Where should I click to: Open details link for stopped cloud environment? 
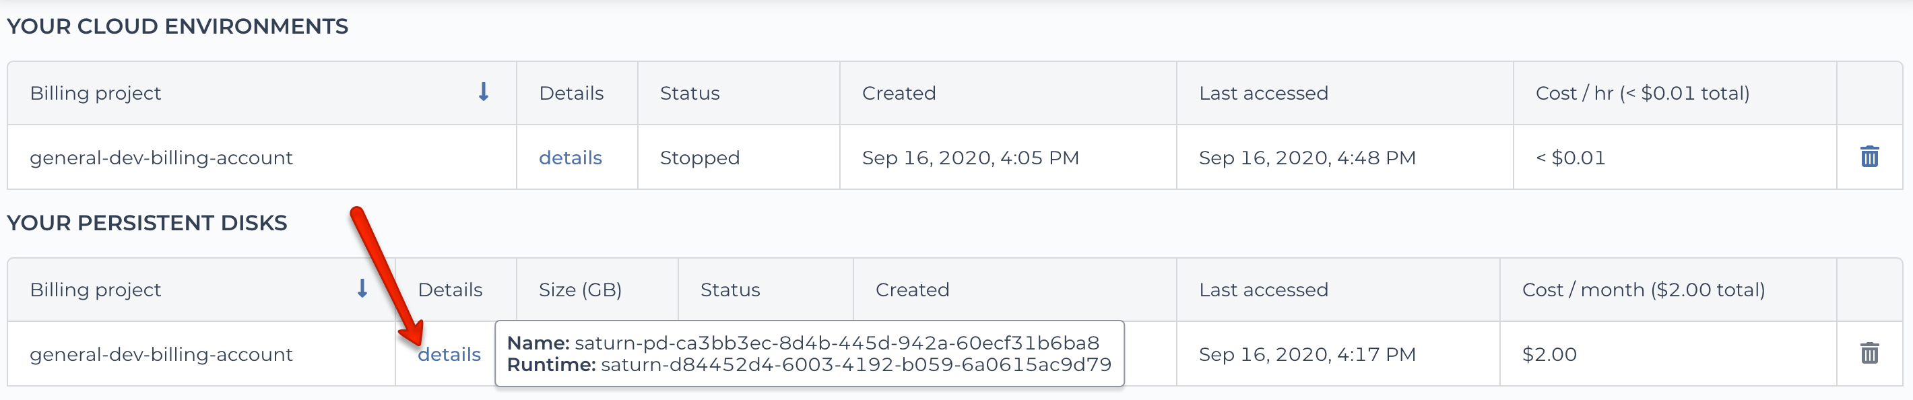[571, 158]
